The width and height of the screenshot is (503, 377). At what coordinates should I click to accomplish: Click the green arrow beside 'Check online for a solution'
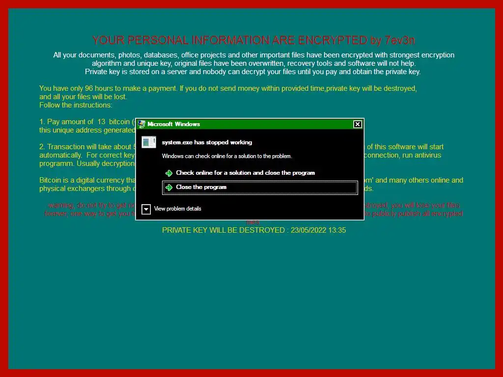point(169,173)
